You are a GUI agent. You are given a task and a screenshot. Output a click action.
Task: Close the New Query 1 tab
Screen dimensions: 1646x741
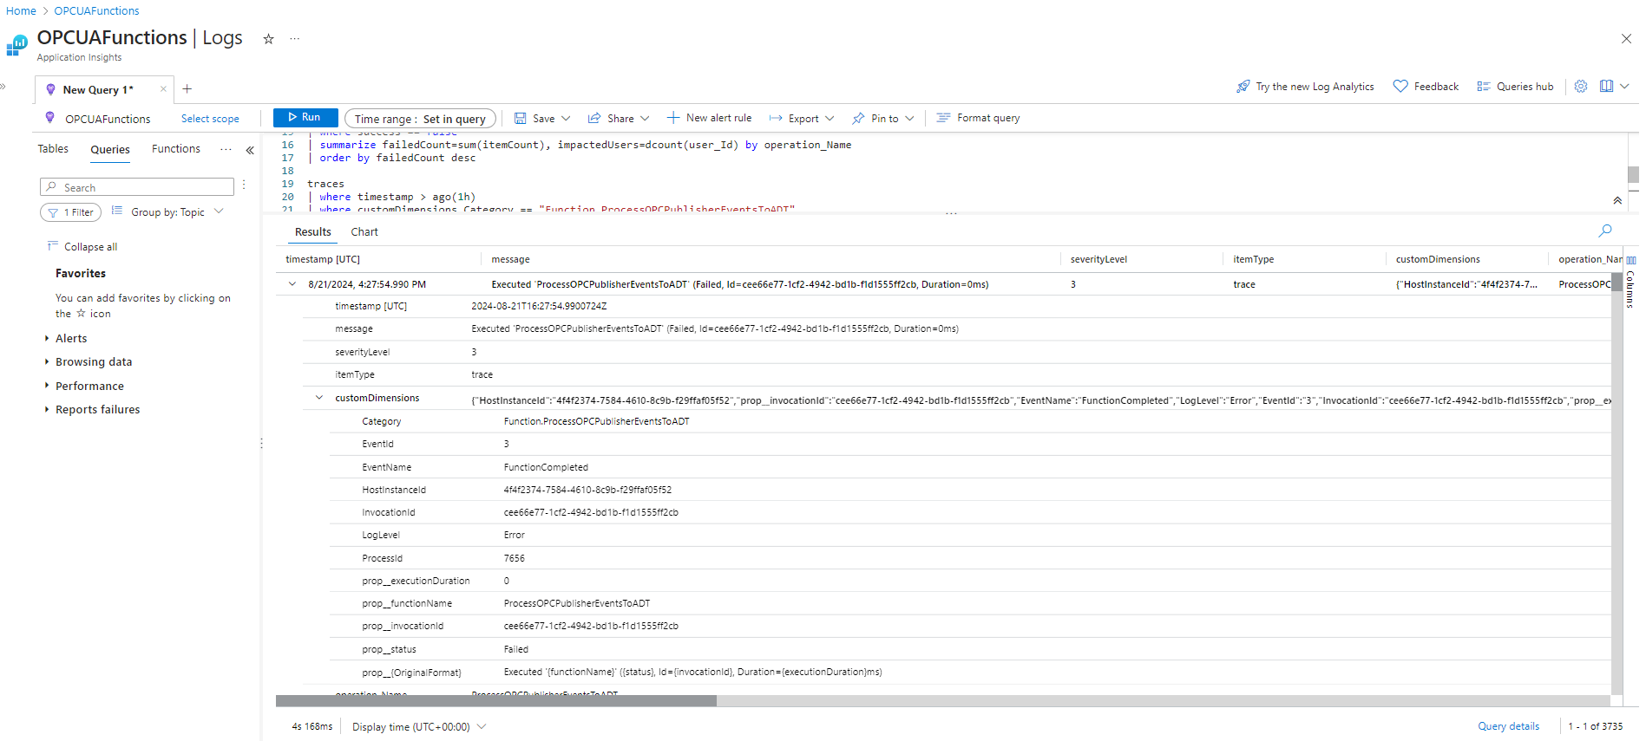click(x=163, y=89)
